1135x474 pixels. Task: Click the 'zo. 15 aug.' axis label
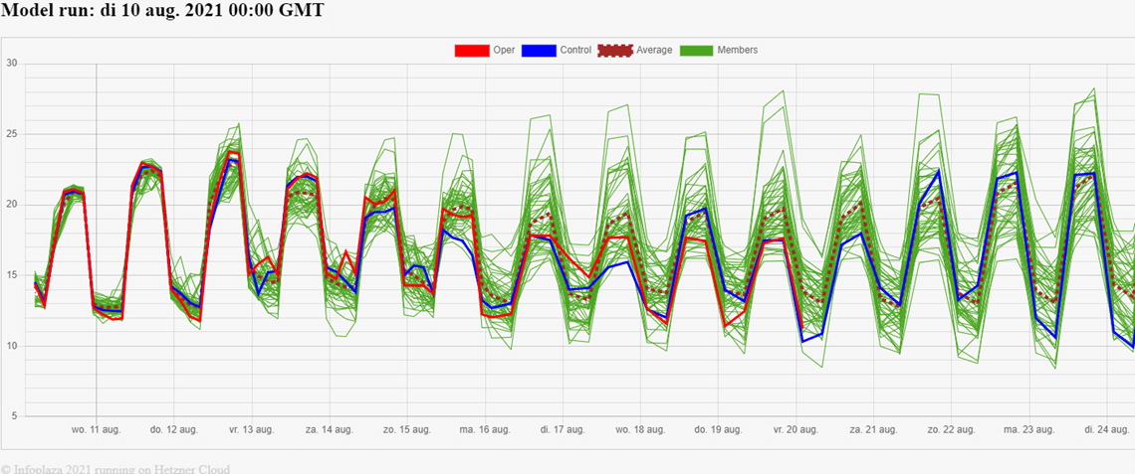point(406,430)
